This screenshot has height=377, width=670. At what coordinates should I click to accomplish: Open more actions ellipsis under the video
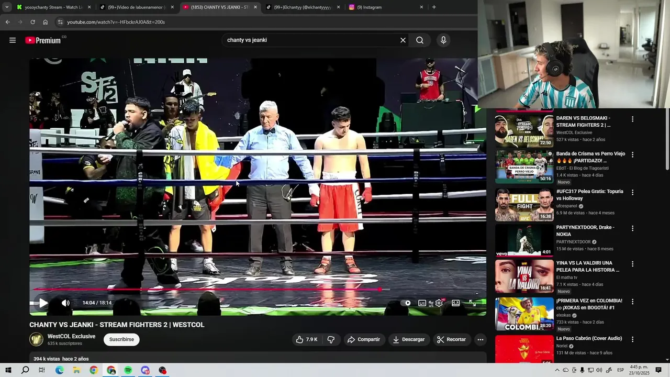(481, 339)
